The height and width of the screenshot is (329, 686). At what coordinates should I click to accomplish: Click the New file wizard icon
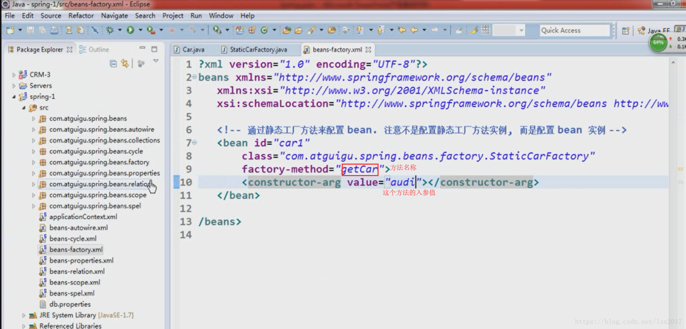point(10,30)
